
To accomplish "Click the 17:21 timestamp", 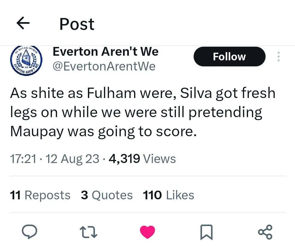I will pyautogui.click(x=23, y=159).
